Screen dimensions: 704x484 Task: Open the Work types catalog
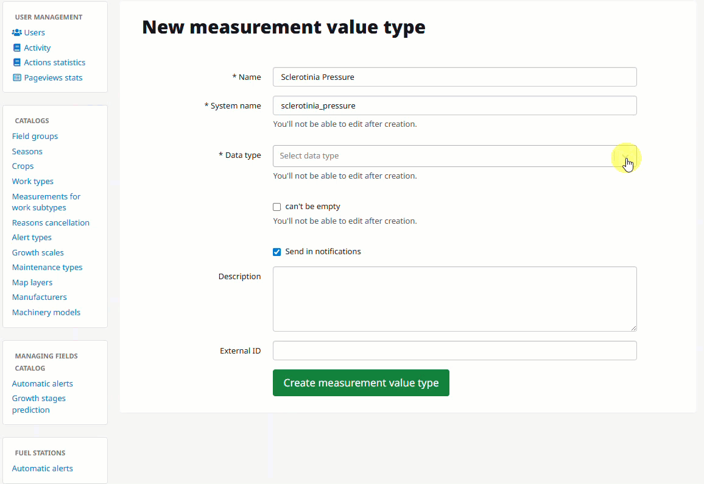pos(32,181)
